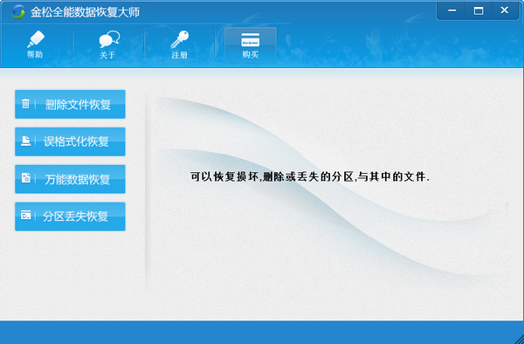Viewport: 524px width, 344px height.
Task: Start 删除文件恢复 recovery
Action: tap(70, 104)
